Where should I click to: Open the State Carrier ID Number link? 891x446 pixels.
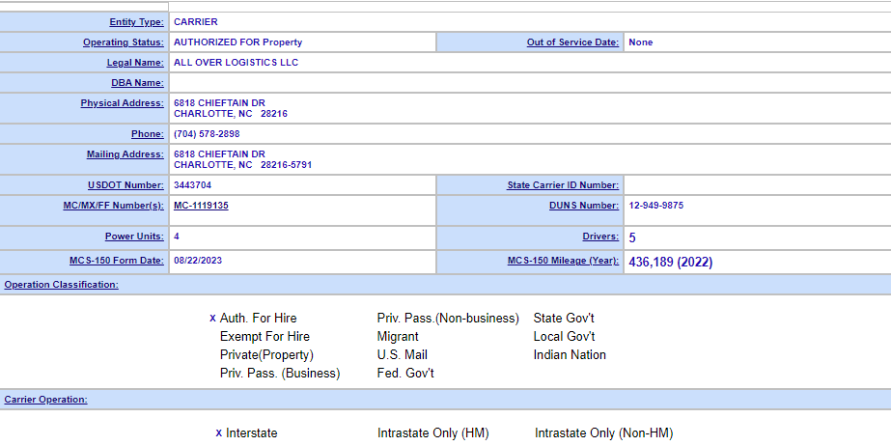(563, 185)
